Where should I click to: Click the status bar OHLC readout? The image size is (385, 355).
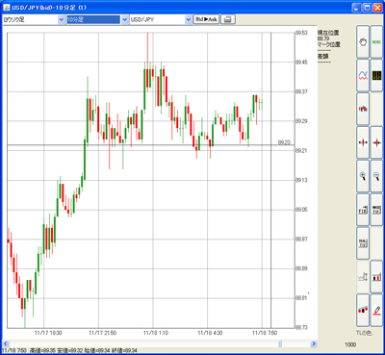click(x=69, y=351)
